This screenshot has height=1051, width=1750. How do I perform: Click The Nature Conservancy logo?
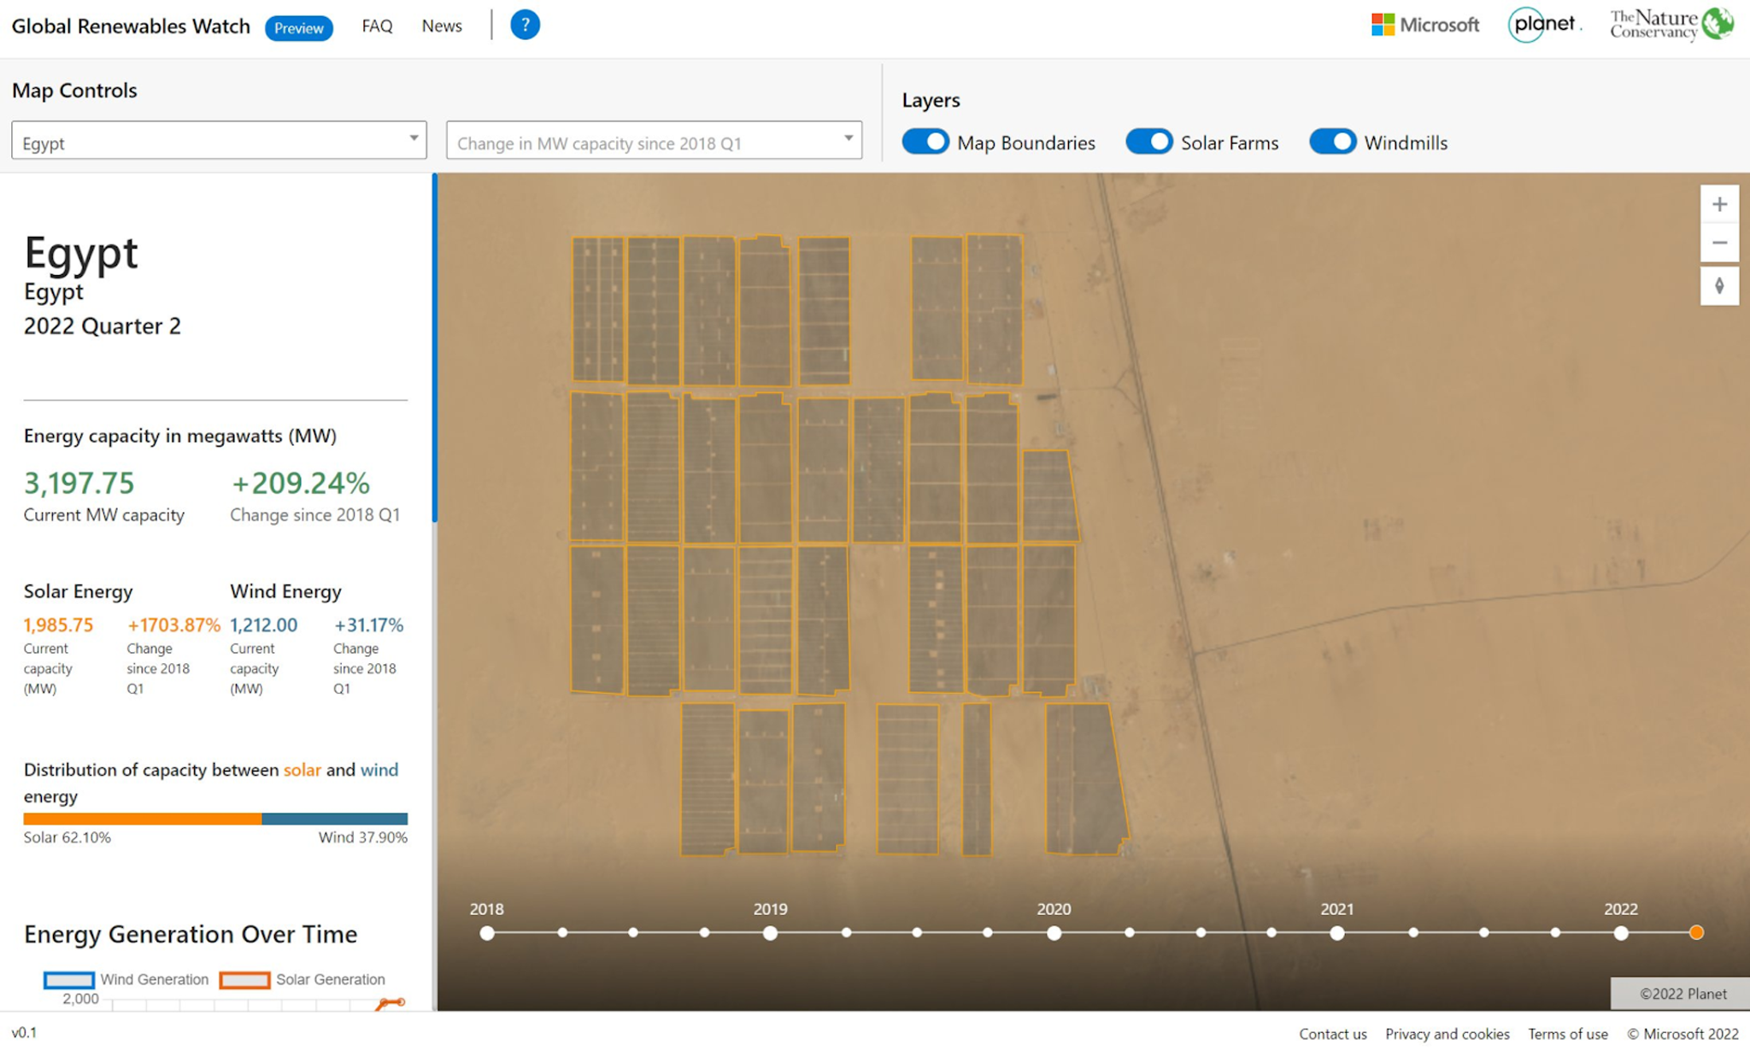[1671, 25]
